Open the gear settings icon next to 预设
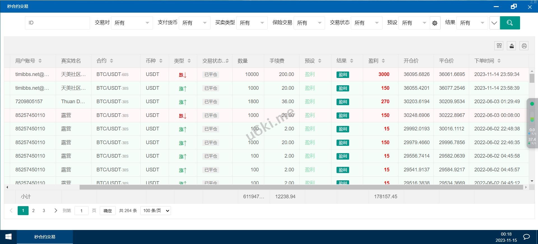This screenshot has width=538, height=244. pos(435,23)
